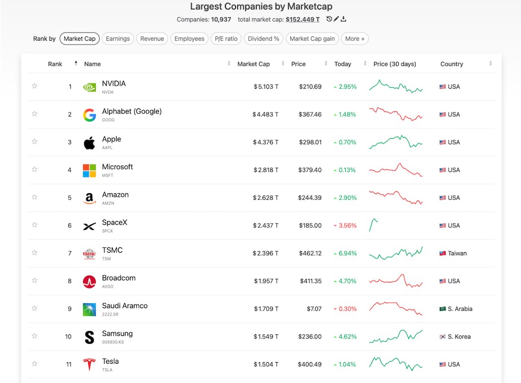Image resolution: width=521 pixels, height=383 pixels.
Task: Click the Saudi Arabia flag icon
Action: (x=443, y=309)
